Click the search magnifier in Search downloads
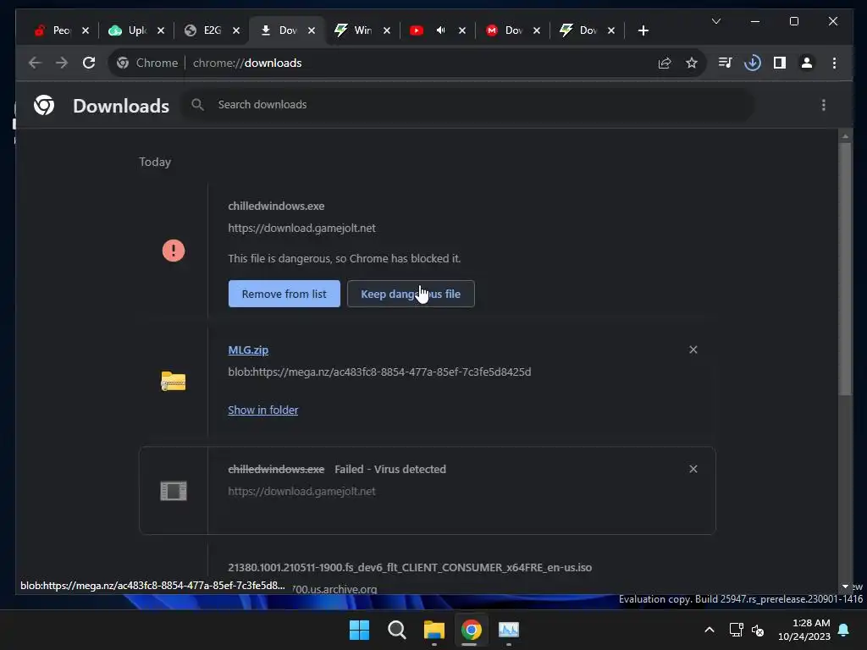 pyautogui.click(x=197, y=104)
